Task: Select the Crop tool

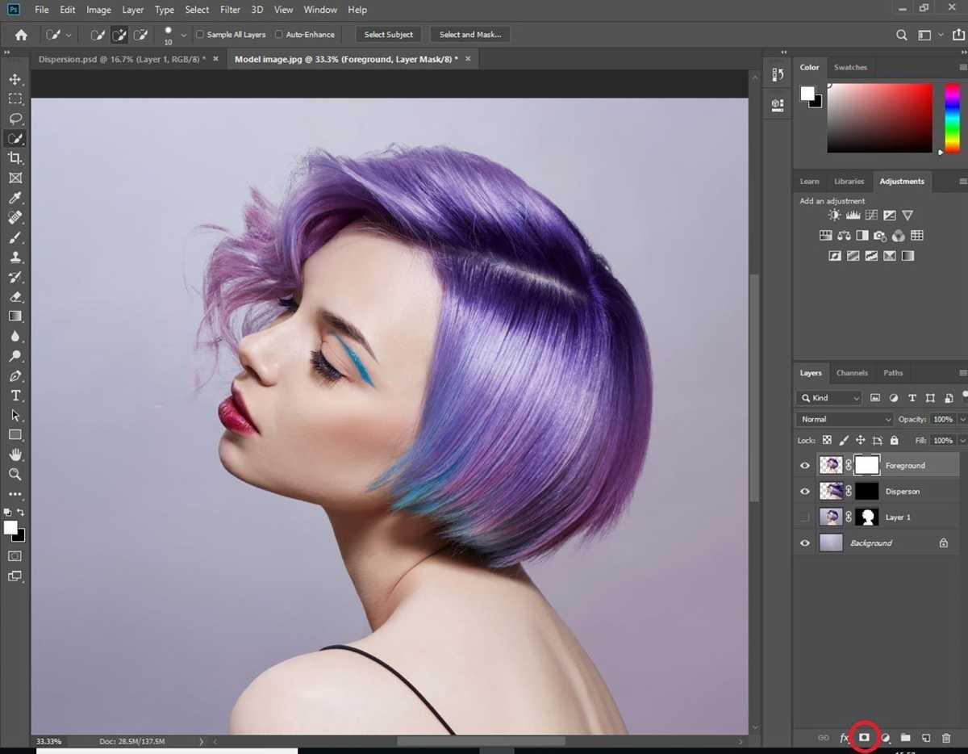Action: (15, 158)
